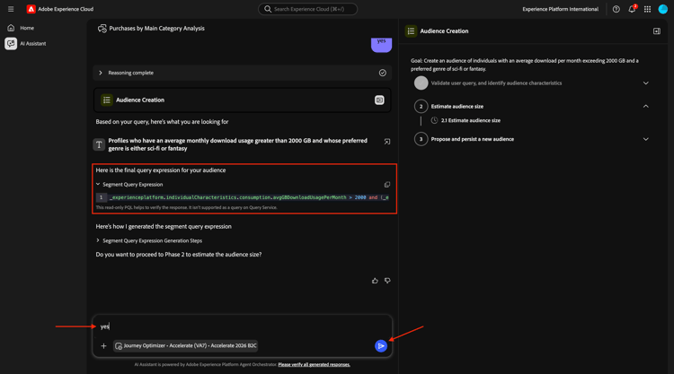Open the help question mark icon
674x374 pixels.
[x=616, y=9]
